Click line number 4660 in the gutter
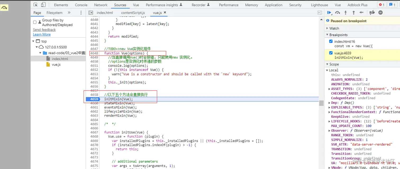Viewport: 400px width, 169px height. (x=94, y=103)
